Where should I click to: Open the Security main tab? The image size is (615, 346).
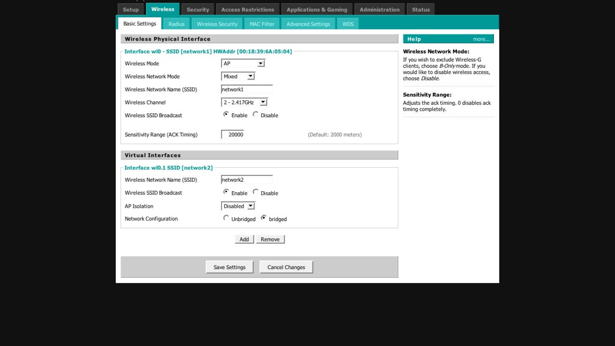click(198, 10)
